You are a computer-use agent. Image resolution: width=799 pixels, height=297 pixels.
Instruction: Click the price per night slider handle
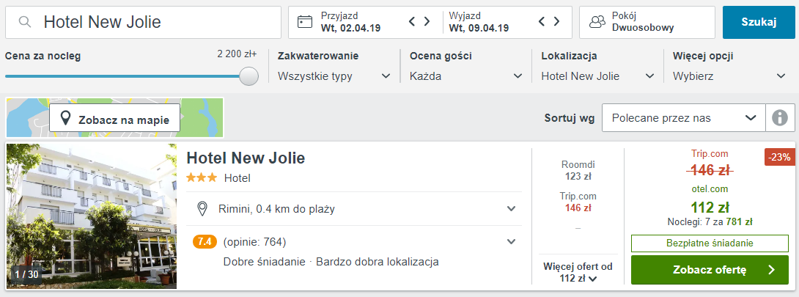pyautogui.click(x=248, y=76)
